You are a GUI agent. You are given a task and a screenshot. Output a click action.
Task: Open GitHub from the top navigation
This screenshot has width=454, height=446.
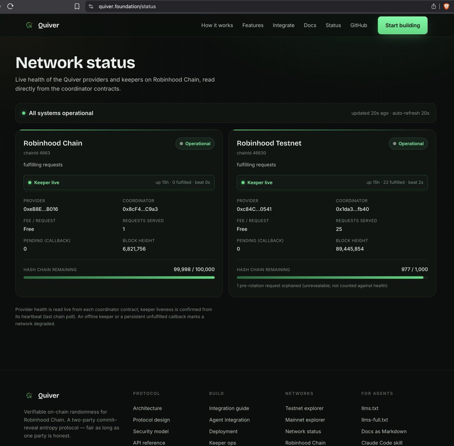pyautogui.click(x=359, y=25)
